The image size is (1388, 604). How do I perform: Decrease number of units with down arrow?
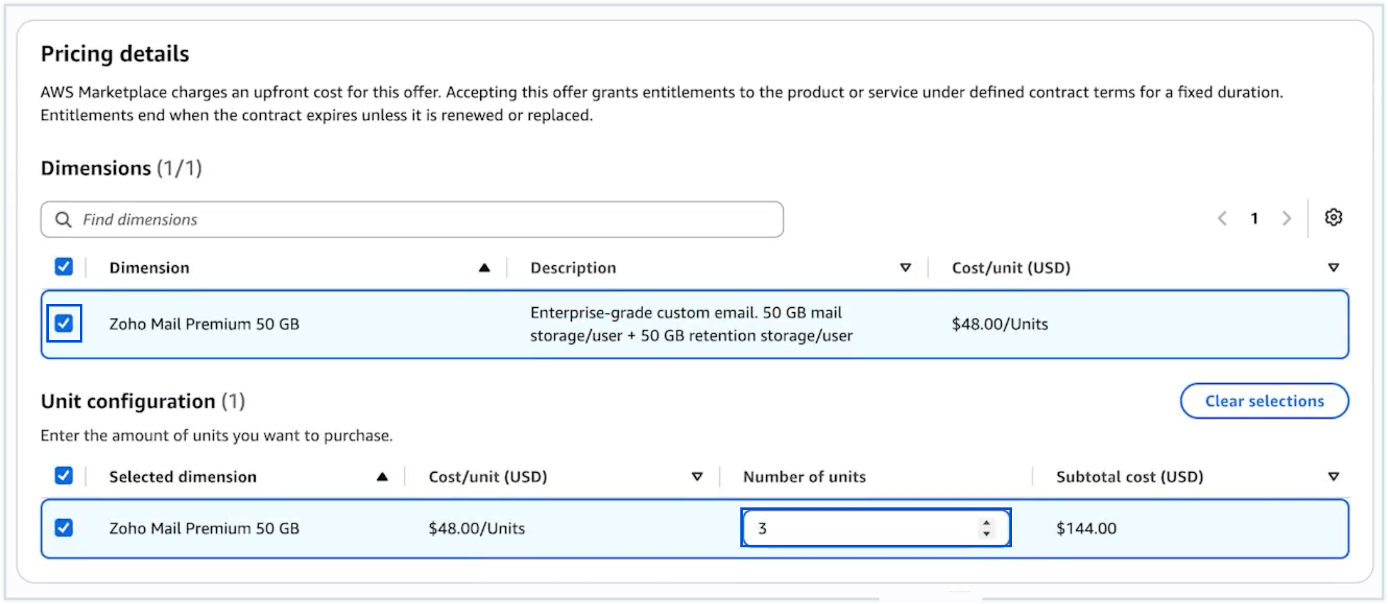[x=986, y=534]
